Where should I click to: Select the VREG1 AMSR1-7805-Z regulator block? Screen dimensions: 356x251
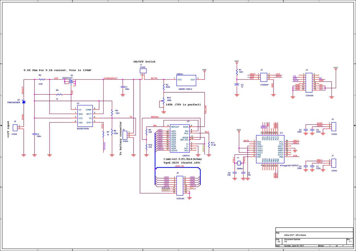(x=186, y=80)
